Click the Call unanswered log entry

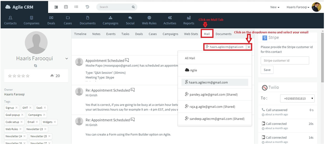(x=287, y=112)
